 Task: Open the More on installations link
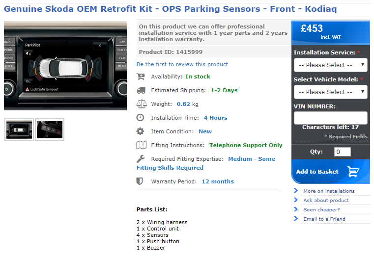[x=329, y=191]
